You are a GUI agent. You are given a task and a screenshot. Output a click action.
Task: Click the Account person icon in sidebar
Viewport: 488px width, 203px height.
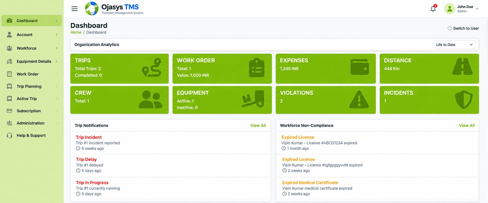click(10, 35)
